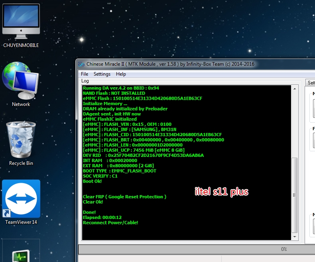Click the 'FLASH_VEN : 0x15 , OEM : 0100' line
Screen dimensions: 315x262
click(127, 124)
